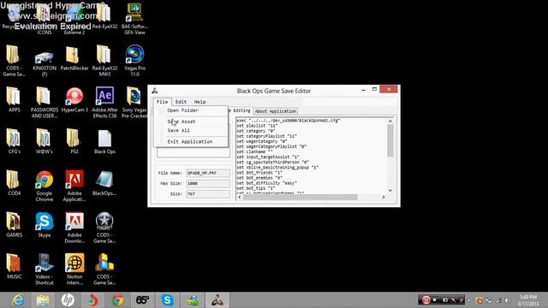The width and height of the screenshot is (548, 308).
Task: Select the Adobe Download desktop icon
Action: [74, 228]
